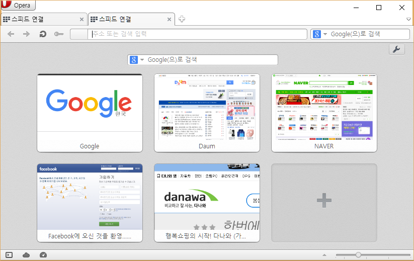The height and width of the screenshot is (261, 414).
Task: Click the Reload page icon
Action: coord(43,34)
